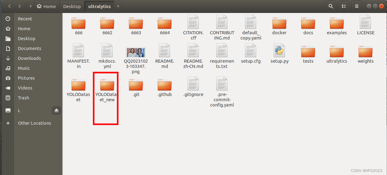
Task: Select the .pre-commit-config.yaml file icon
Action: (222, 84)
